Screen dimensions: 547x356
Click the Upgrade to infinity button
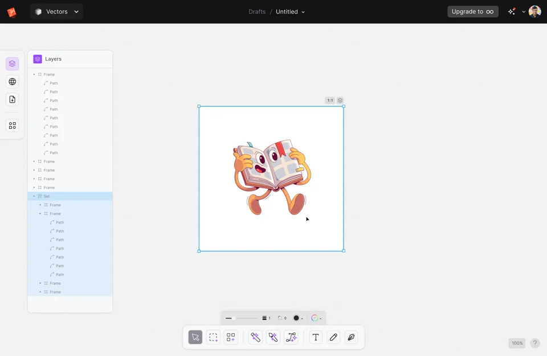(x=472, y=11)
